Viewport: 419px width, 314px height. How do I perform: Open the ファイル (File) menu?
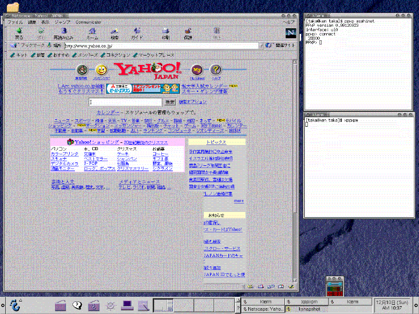click(x=15, y=23)
